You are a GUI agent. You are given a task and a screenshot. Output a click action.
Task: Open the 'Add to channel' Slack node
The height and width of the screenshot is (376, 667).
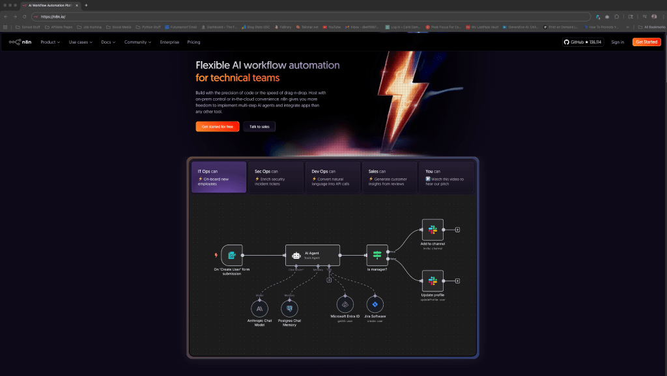tap(433, 230)
